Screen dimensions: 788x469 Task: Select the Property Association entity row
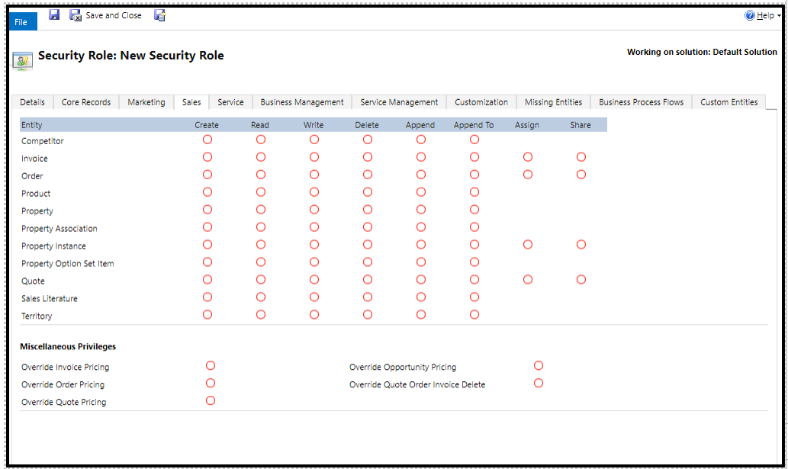[60, 228]
